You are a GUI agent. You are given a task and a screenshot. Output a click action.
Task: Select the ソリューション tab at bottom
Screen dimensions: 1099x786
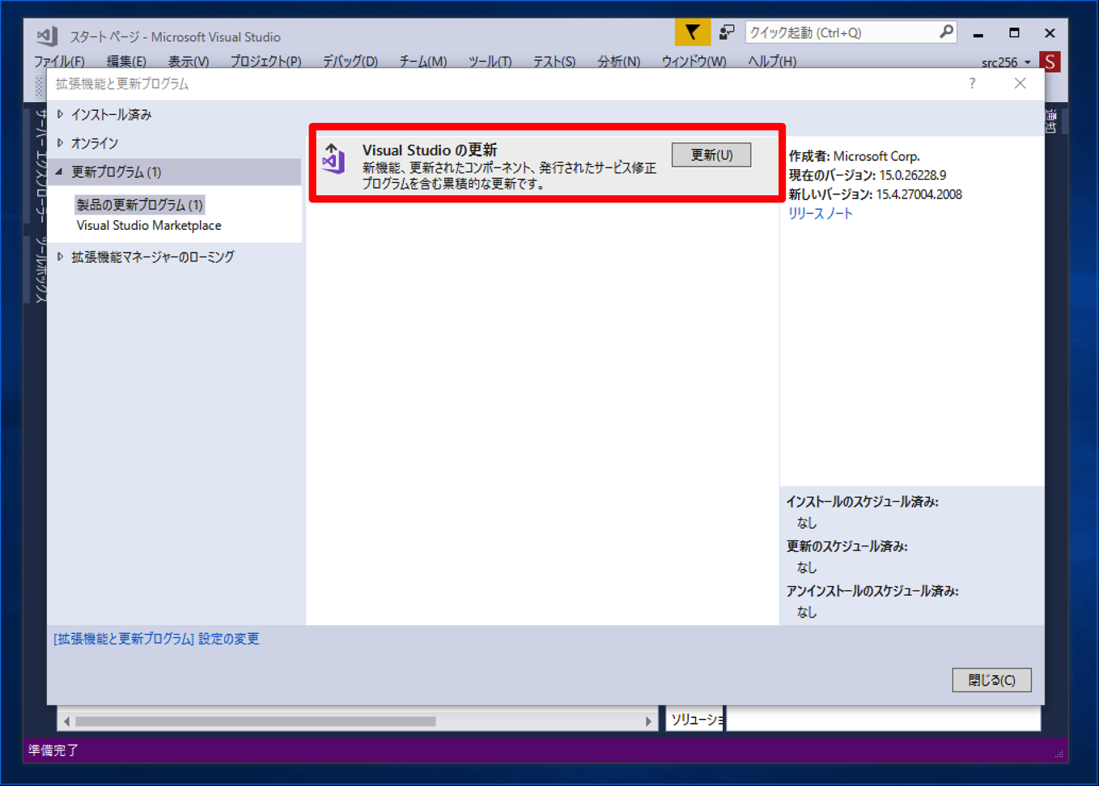[x=696, y=719]
